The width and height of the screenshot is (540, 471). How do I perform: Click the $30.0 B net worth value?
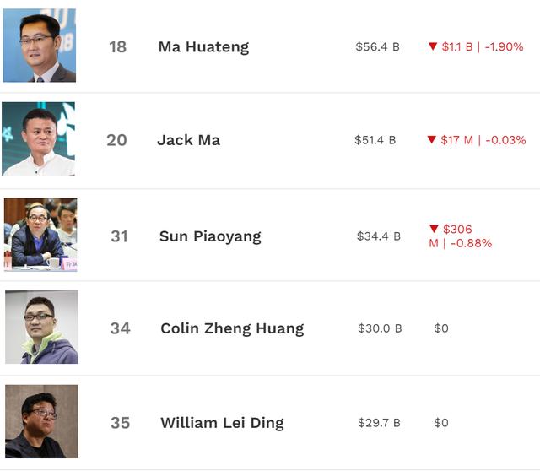[x=380, y=328]
